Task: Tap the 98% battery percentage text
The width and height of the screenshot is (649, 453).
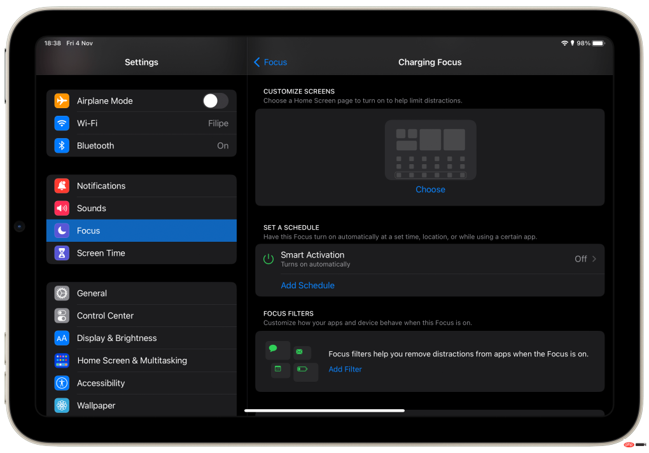Action: [x=583, y=43]
